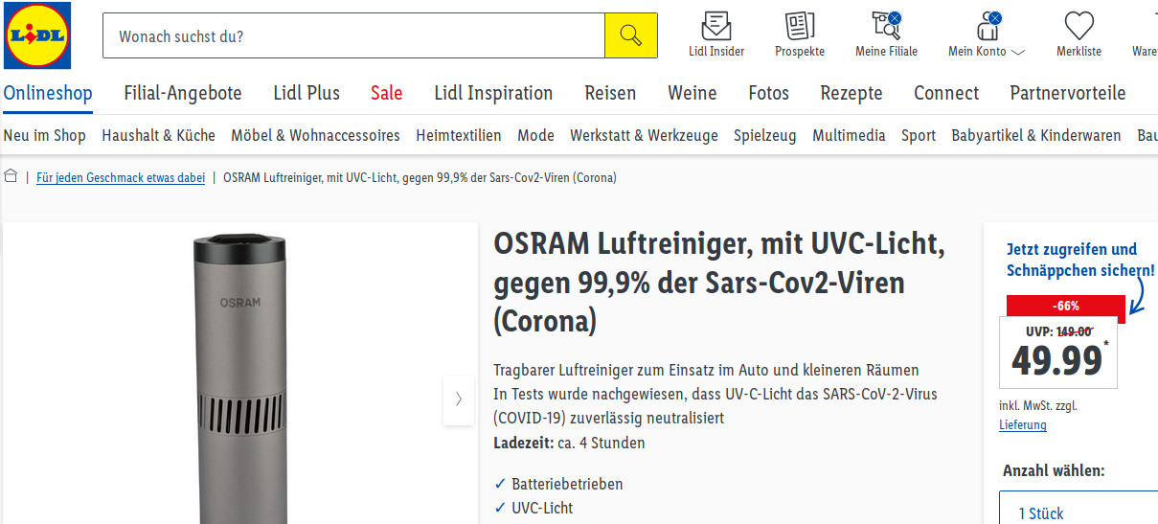Click the 'Anzahl wählen:' label
Screen dimensions: 1158x524
(x=1054, y=470)
